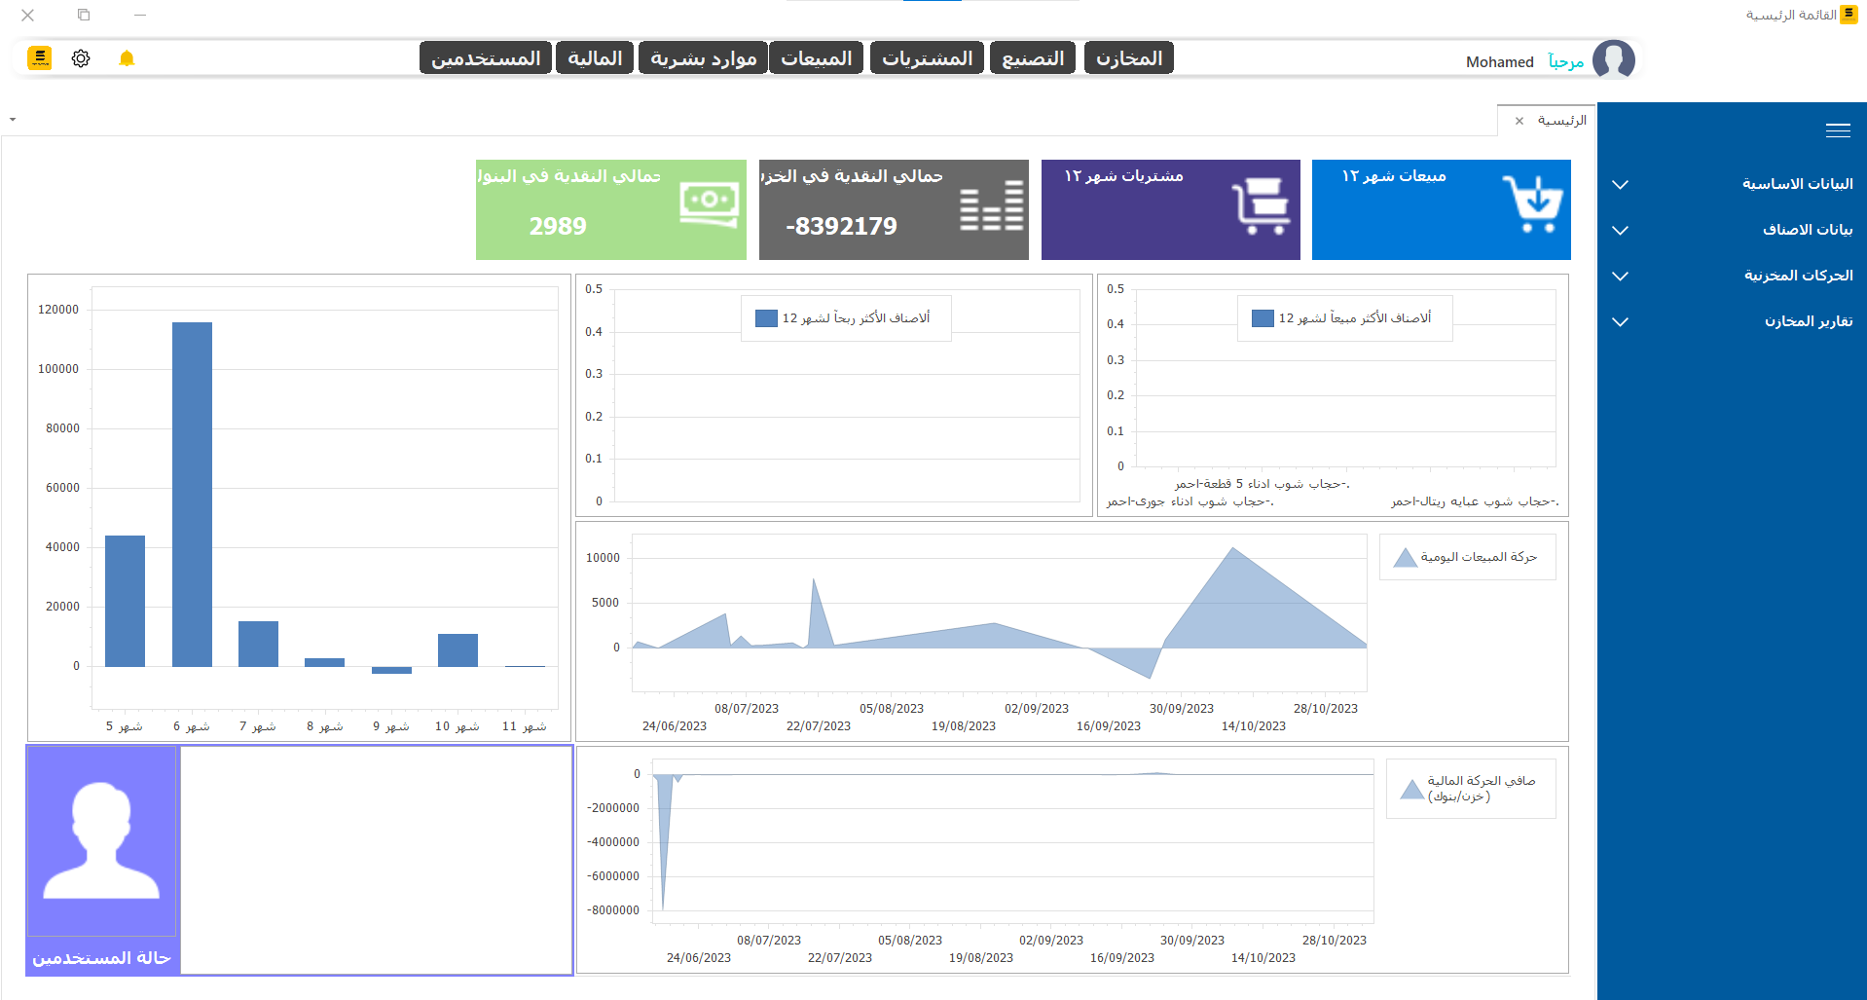Screen dimensions: 1867x1000
Task: Click the المستخدمين menu button
Action: click(x=486, y=58)
